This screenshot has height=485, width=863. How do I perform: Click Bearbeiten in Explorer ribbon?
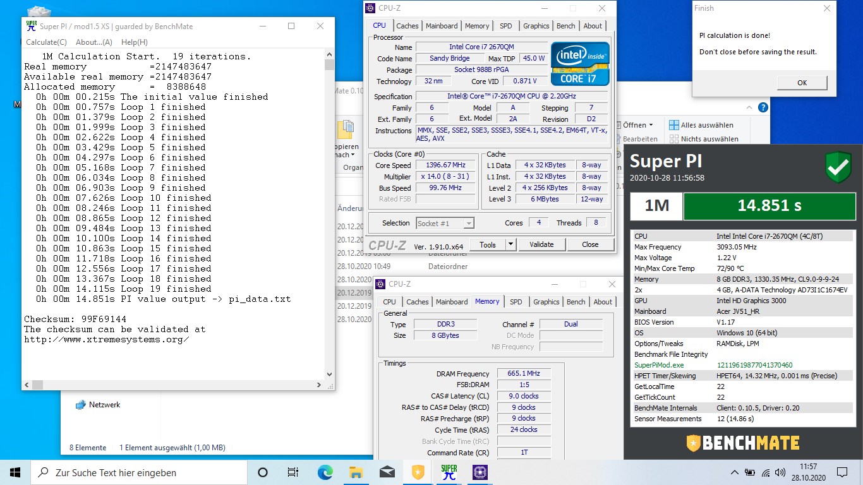pyautogui.click(x=640, y=139)
